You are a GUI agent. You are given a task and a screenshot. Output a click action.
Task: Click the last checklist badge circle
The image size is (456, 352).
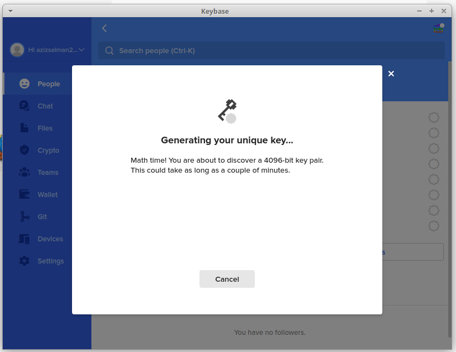(x=434, y=226)
